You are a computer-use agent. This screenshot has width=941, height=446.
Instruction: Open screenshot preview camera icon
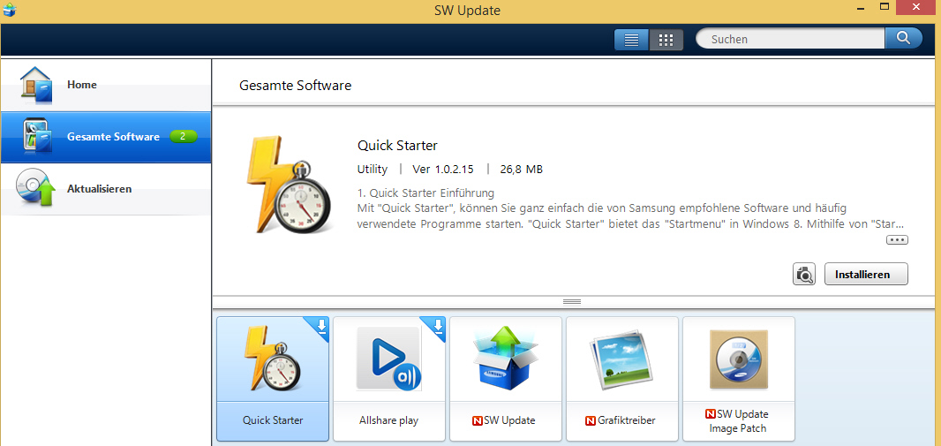click(x=803, y=275)
